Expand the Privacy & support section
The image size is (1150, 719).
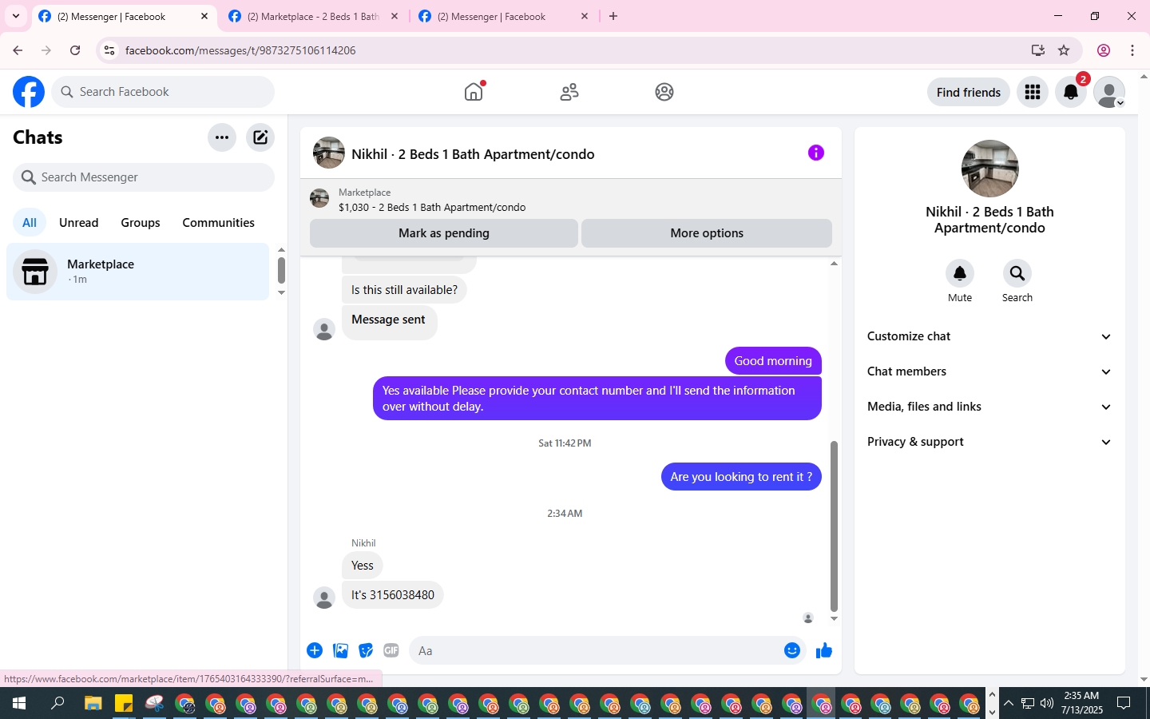pos(989,442)
